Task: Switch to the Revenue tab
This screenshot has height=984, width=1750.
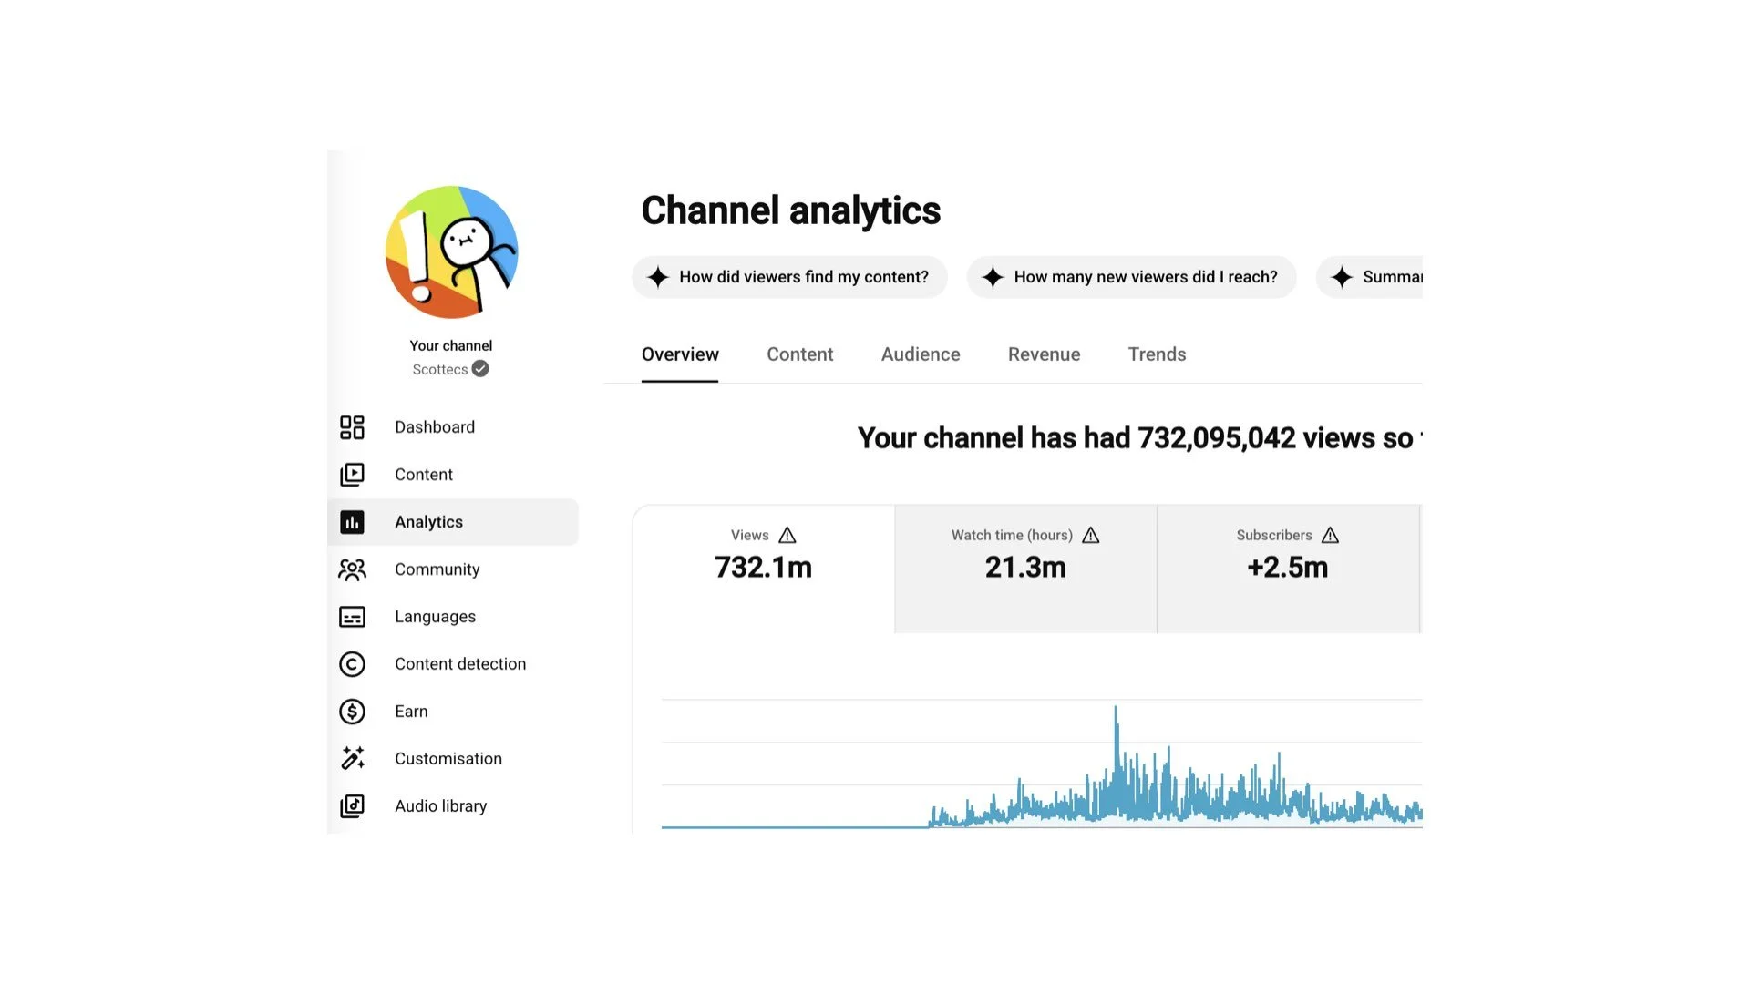Action: coord(1044,354)
